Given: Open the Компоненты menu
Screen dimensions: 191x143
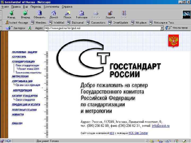Looking at the screenshot, I should [51, 7].
